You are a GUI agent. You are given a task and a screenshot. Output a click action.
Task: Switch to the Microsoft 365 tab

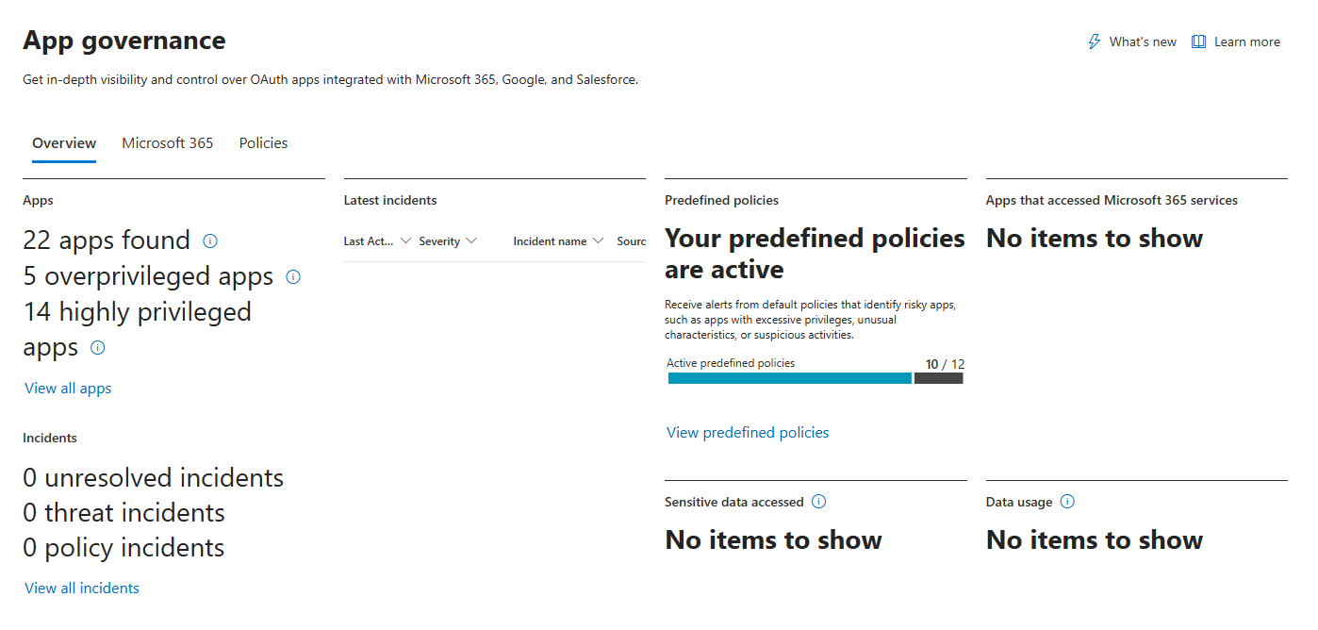click(168, 143)
